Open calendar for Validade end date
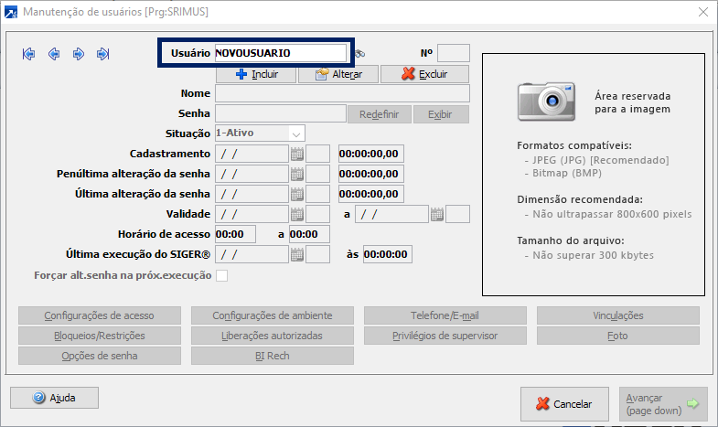 (x=437, y=214)
